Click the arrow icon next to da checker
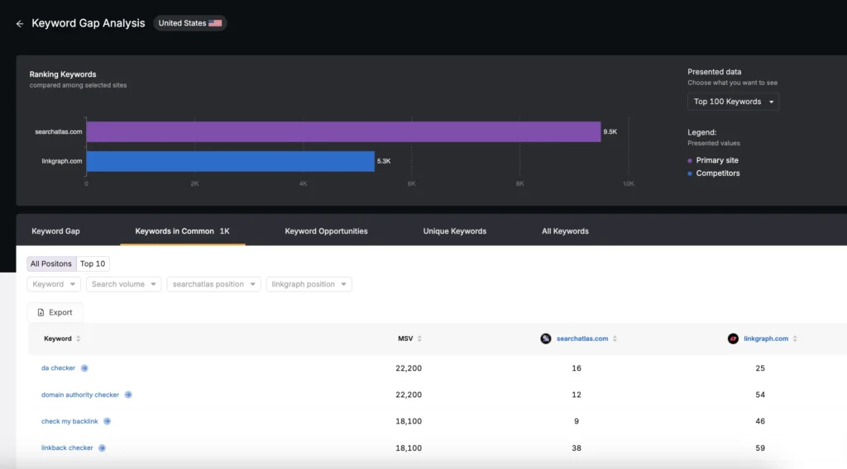 tap(84, 368)
